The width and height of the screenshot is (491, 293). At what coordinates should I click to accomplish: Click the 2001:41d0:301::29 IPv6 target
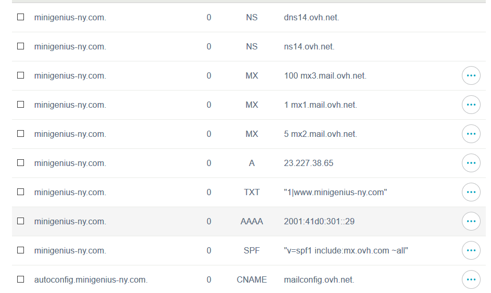[x=319, y=221]
